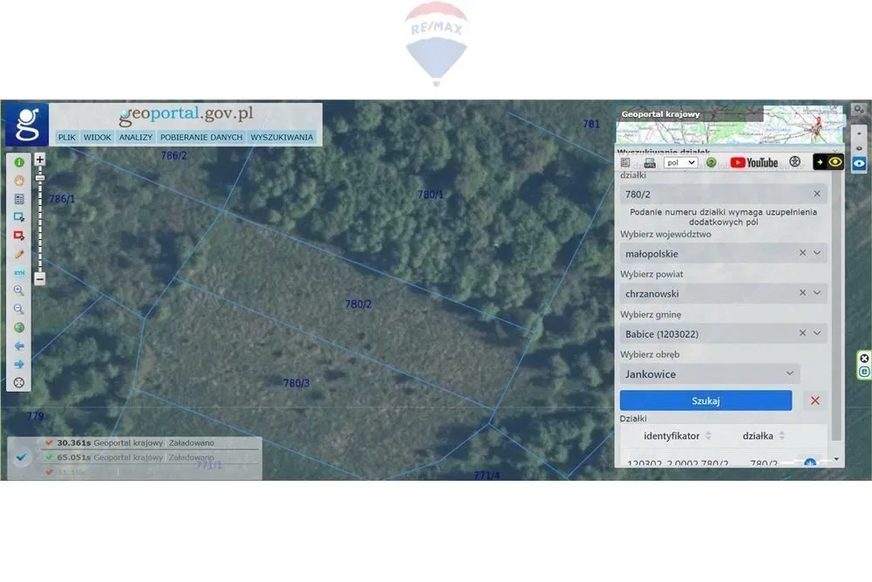Toggle the blue eye visibility button
This screenshot has height=582, width=872.
tap(859, 163)
